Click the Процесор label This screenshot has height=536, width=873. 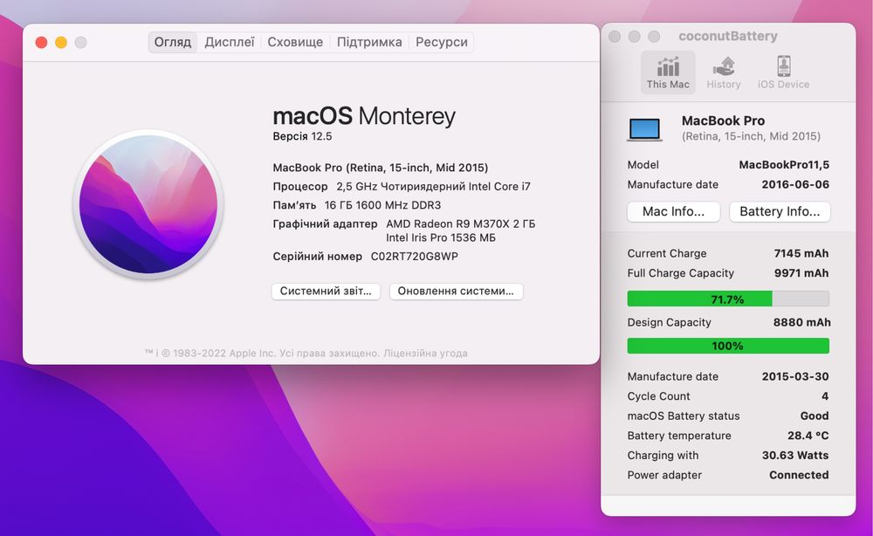pos(300,187)
